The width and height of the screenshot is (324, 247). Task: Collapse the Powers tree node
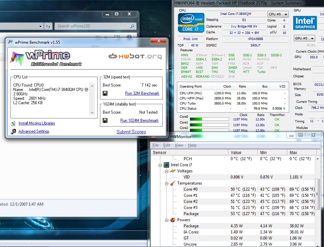(166, 220)
